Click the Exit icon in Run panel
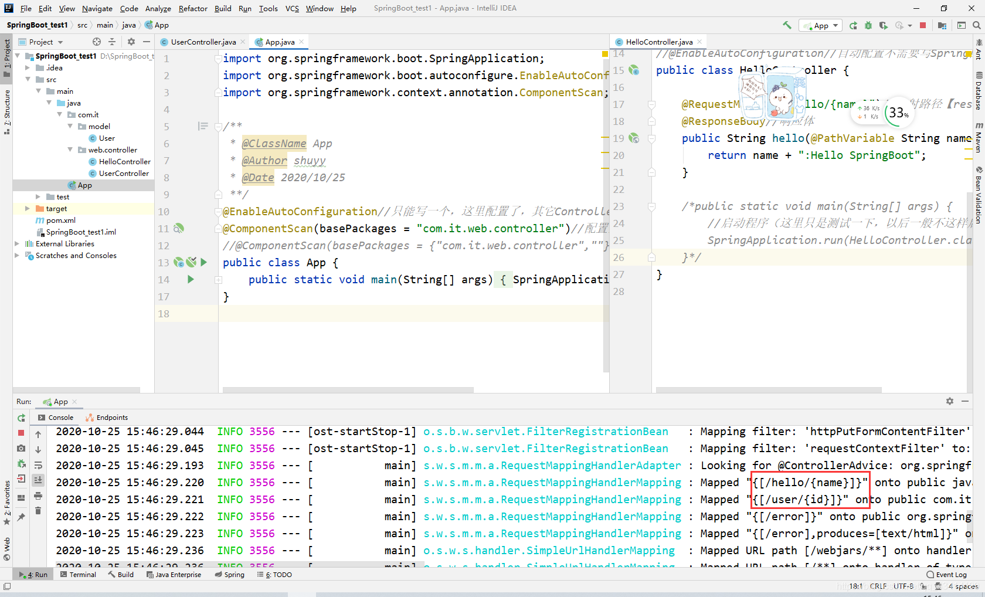This screenshot has height=597, width=985. 21,479
